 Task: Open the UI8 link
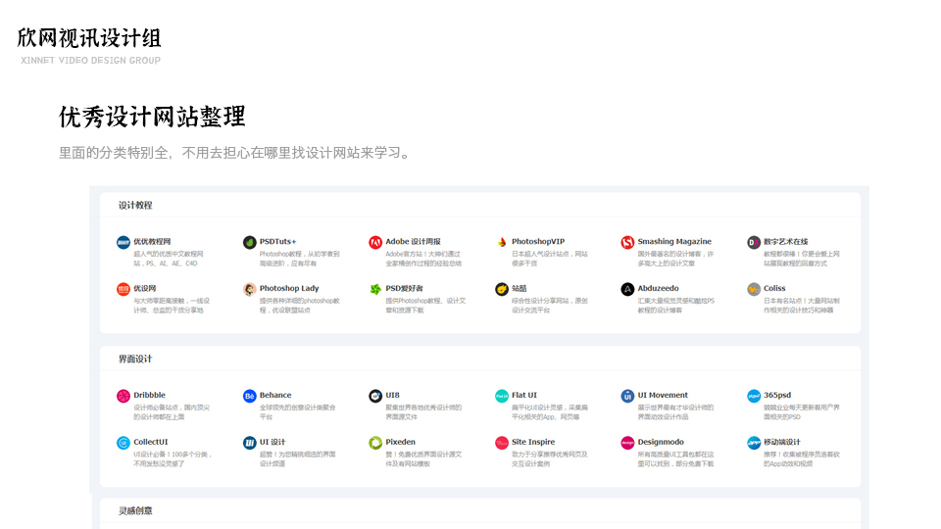(392, 395)
